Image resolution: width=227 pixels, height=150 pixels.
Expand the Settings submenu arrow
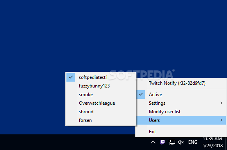click(222, 103)
